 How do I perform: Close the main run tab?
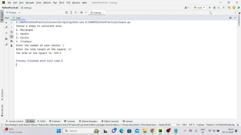point(23,18)
